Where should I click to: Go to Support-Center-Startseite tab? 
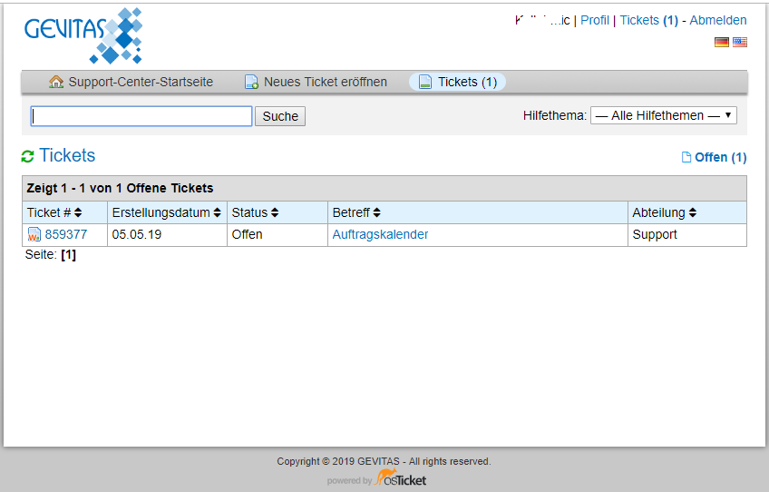tap(131, 82)
